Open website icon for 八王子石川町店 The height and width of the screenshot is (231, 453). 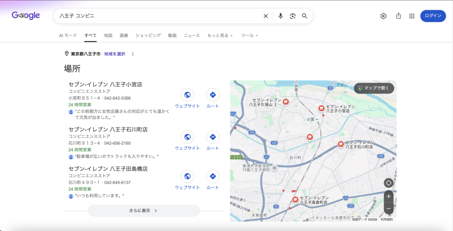coord(187,137)
